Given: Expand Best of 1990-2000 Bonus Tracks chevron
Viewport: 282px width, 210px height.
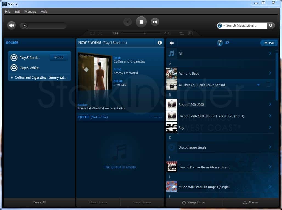Looking at the screenshot, I should pos(270,116).
